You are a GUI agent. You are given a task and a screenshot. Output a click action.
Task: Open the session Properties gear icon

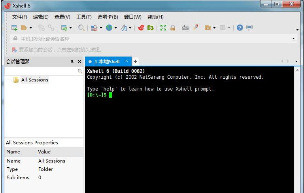(x=64, y=28)
